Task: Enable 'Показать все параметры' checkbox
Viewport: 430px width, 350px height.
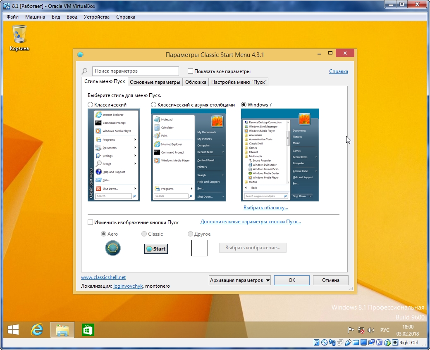Action: 190,71
